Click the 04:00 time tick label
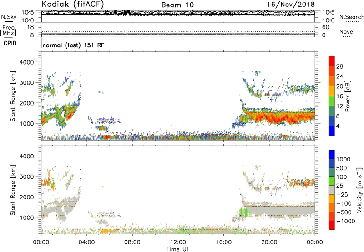This screenshot has width=364, height=252. 86,242
